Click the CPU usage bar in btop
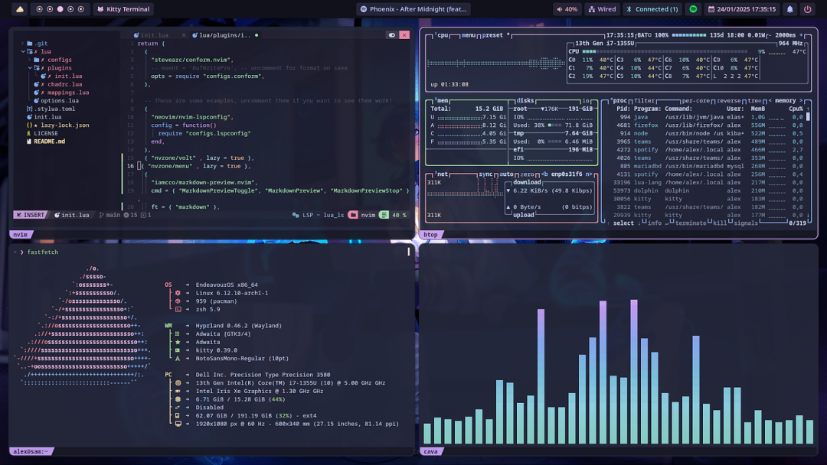This screenshot has height=465, width=827. 665,51
